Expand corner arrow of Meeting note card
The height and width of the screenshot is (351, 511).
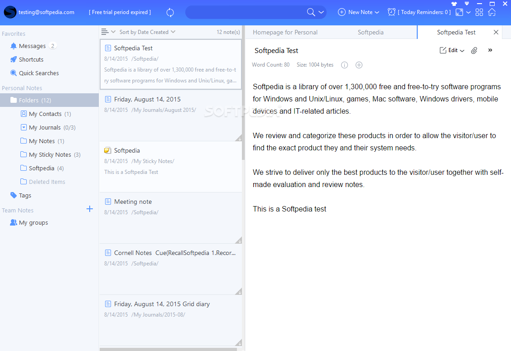tap(239, 240)
